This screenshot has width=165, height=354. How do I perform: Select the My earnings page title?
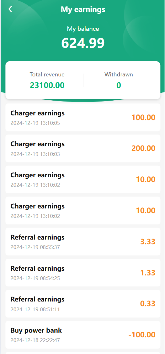point(83,9)
